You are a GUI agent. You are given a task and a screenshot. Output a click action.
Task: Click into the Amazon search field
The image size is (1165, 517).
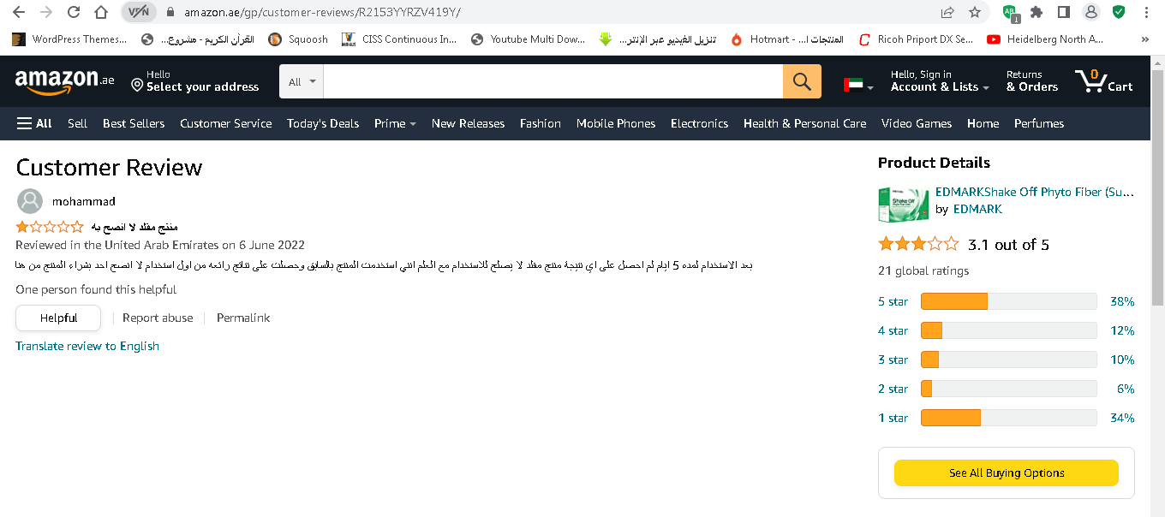click(553, 82)
